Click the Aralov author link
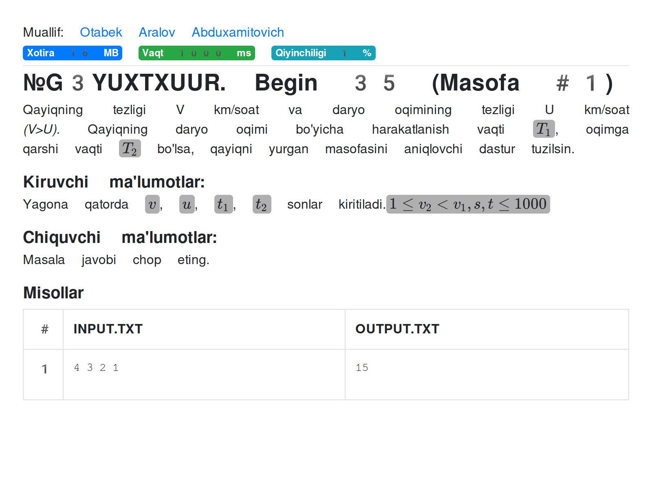652x485 pixels. pyautogui.click(x=156, y=32)
